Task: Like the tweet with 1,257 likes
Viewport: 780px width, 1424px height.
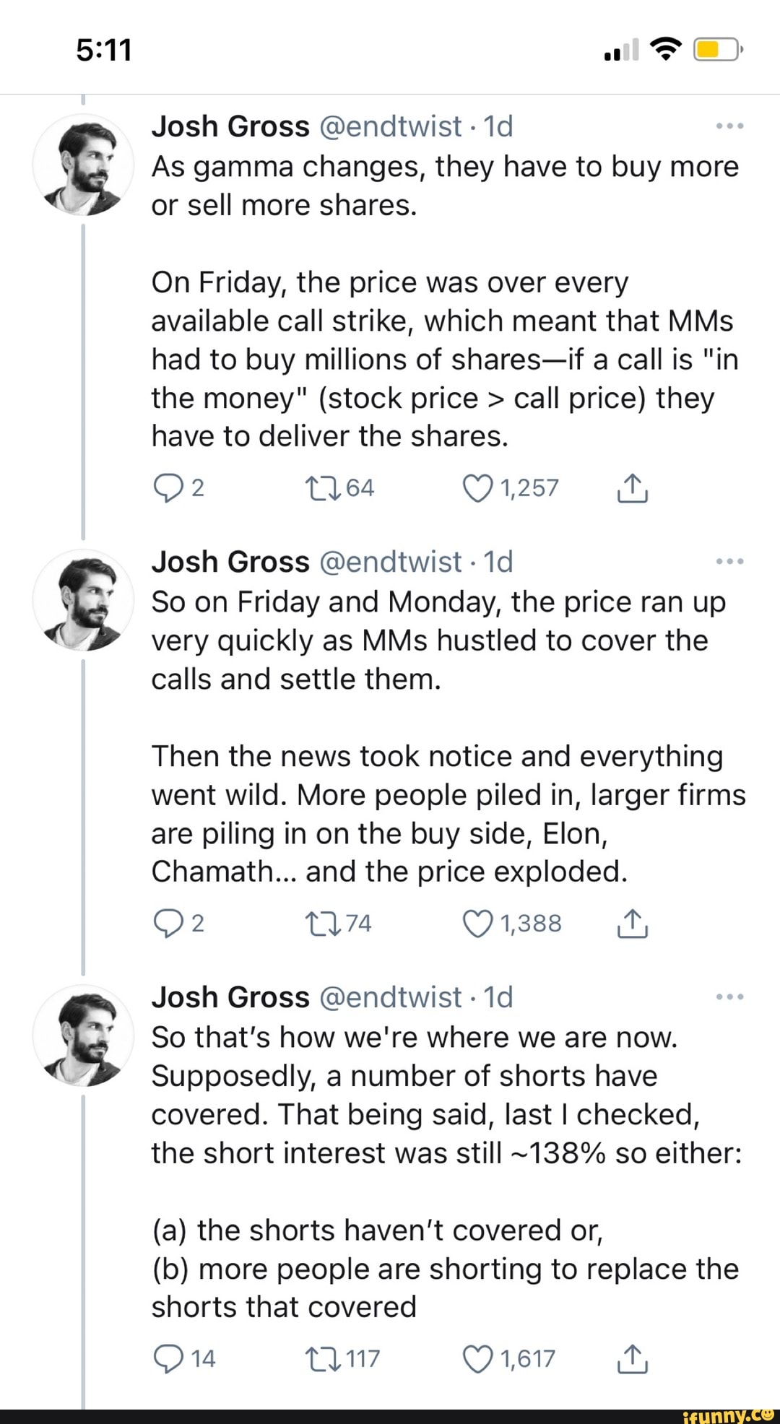Action: tap(477, 489)
